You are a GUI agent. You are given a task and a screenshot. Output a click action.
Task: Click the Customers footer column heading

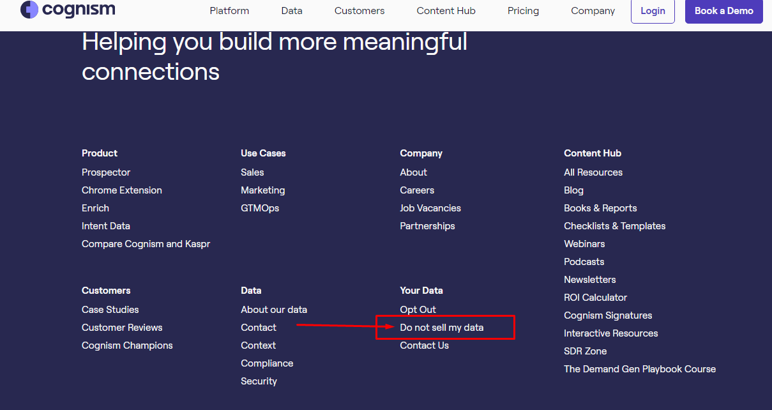click(106, 291)
